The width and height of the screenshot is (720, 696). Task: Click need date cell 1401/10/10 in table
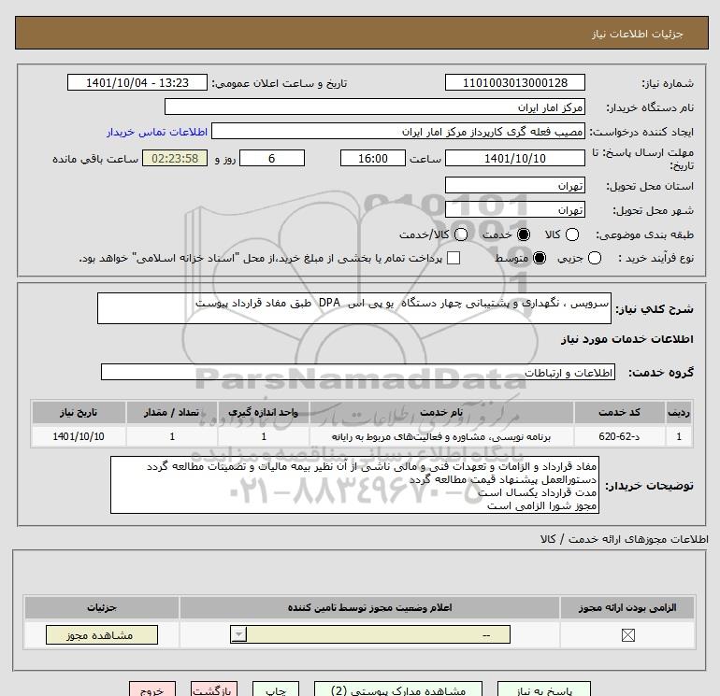79,436
